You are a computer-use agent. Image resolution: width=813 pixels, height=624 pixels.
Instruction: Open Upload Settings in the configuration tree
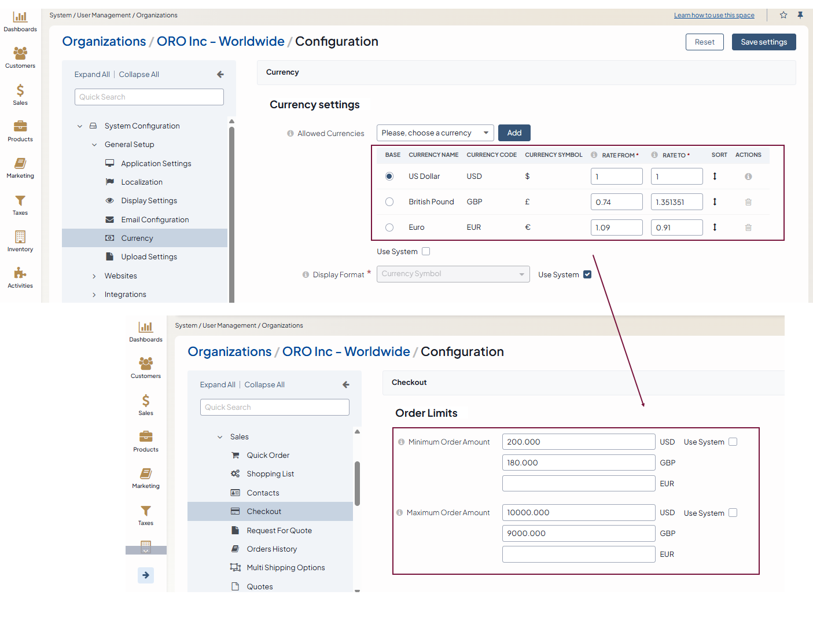(x=149, y=257)
